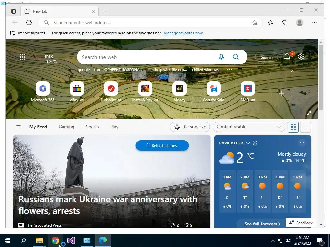This screenshot has width=330, height=247.
Task: Click the Import favorites icon
Action: [13, 33]
